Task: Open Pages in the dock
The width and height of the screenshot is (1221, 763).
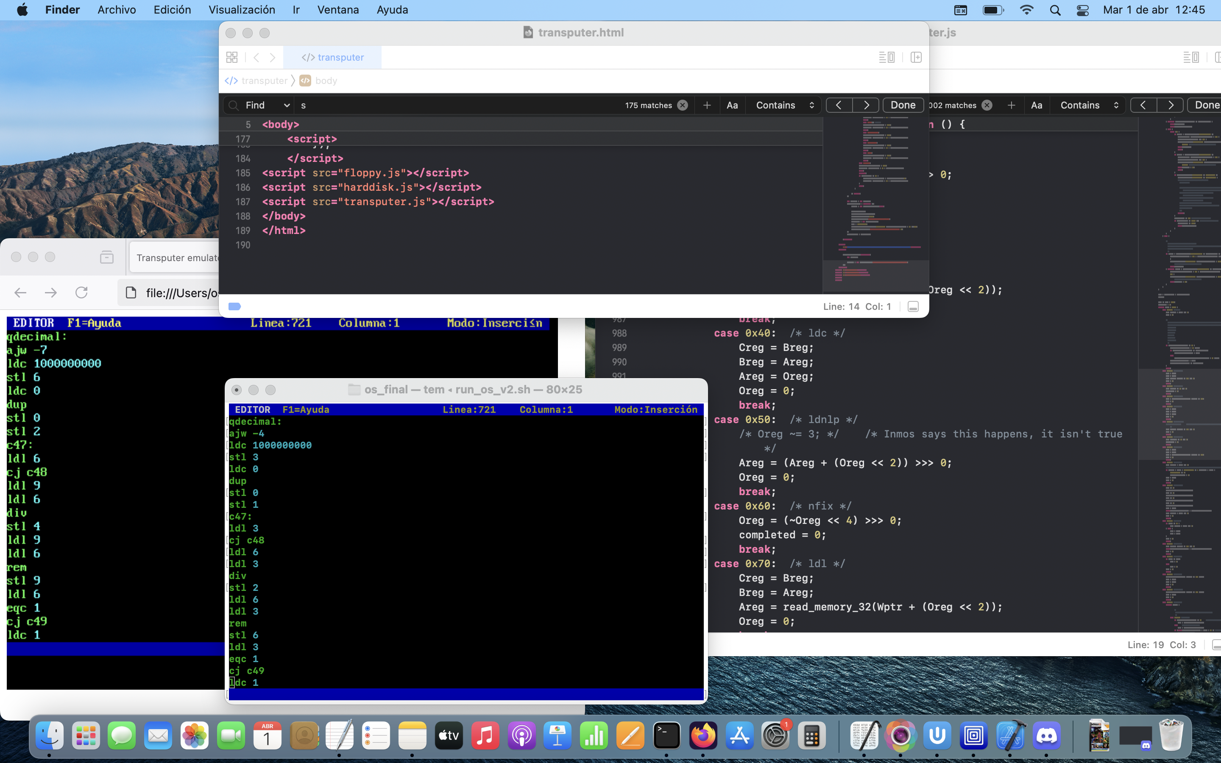Action: (631, 736)
